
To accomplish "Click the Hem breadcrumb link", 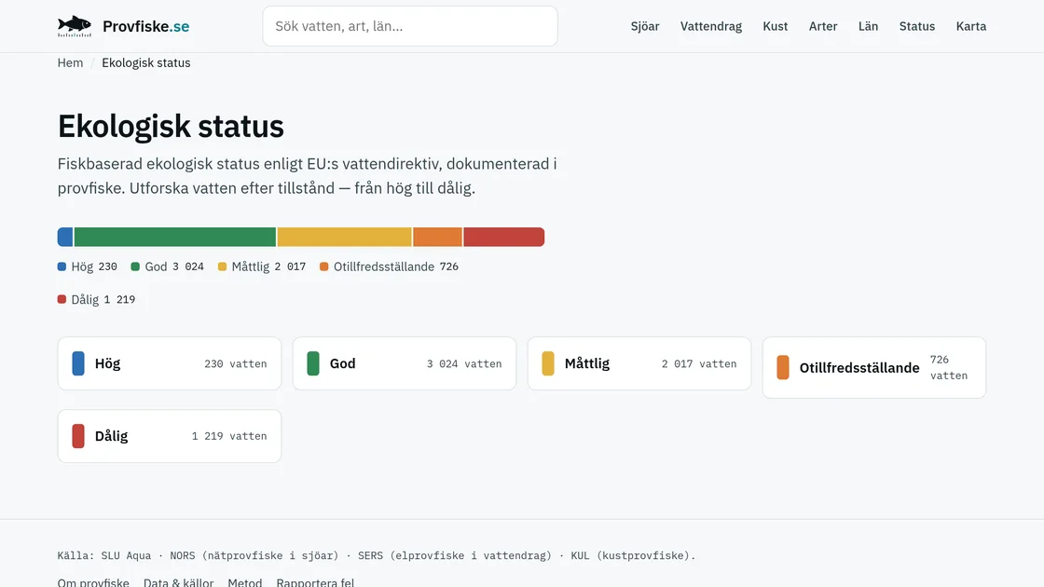I will coord(70,62).
